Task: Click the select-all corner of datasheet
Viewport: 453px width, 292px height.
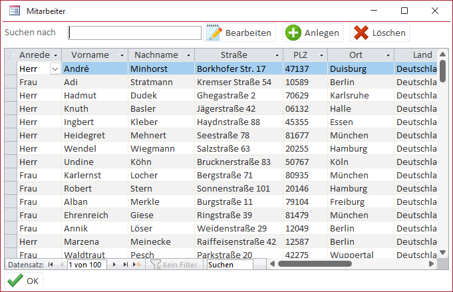Action: 11,55
